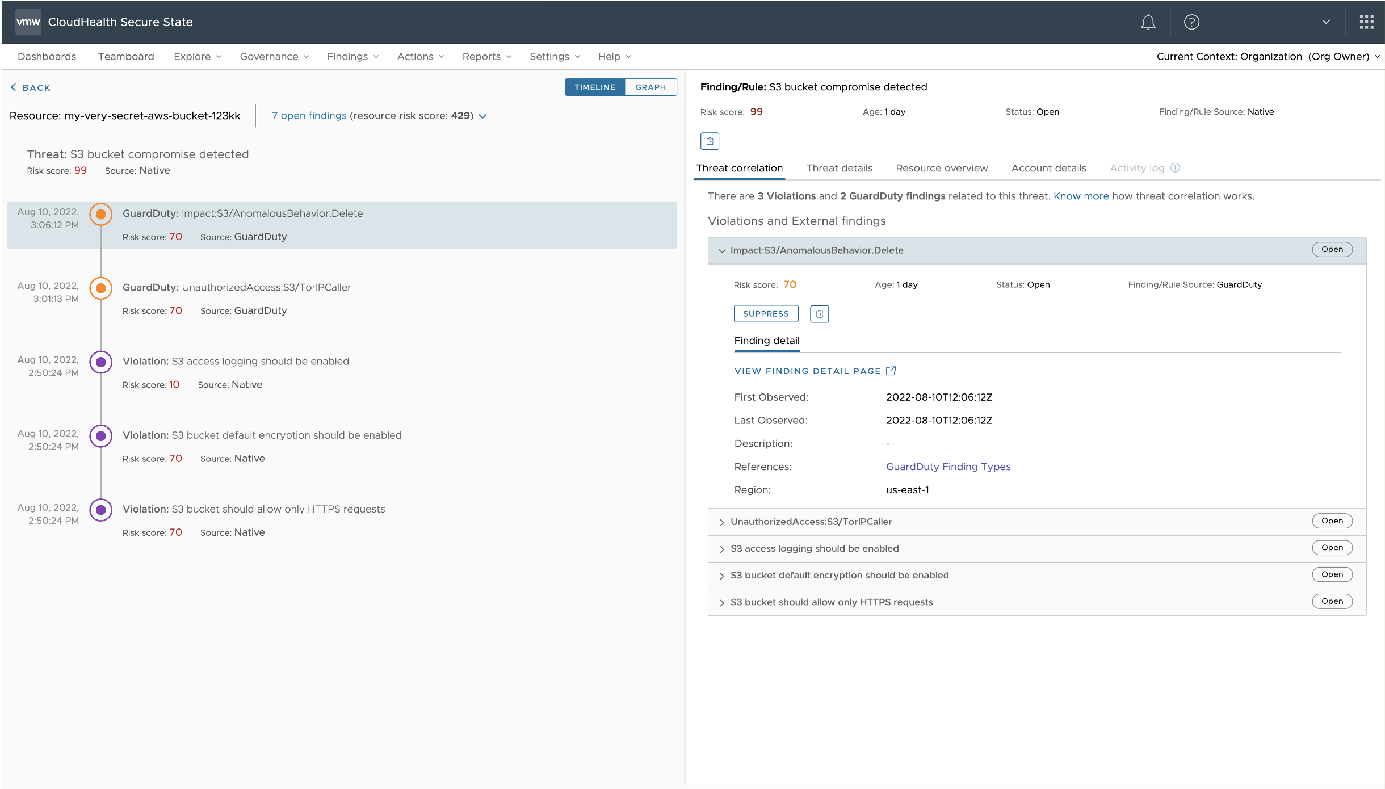This screenshot has height=789, width=1385.
Task: Open the apps grid icon
Action: pos(1366,22)
